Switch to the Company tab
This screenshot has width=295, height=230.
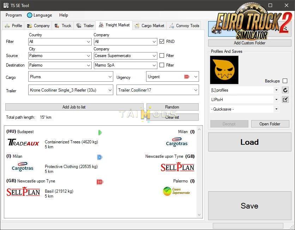pos(38,26)
